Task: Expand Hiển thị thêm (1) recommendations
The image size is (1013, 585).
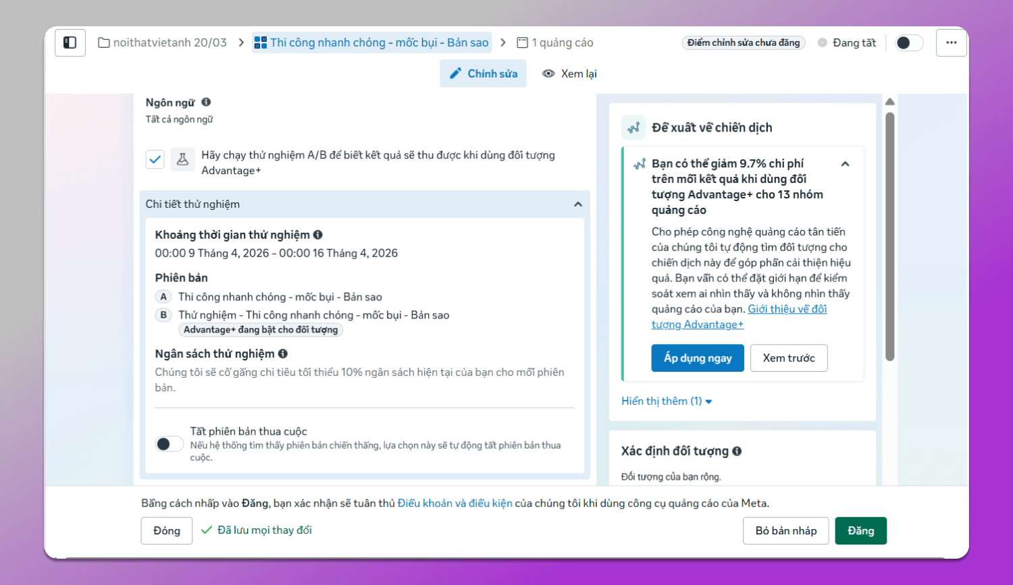Action: (666, 401)
